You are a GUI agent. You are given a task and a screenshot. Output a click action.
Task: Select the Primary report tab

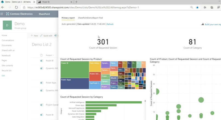68,18
